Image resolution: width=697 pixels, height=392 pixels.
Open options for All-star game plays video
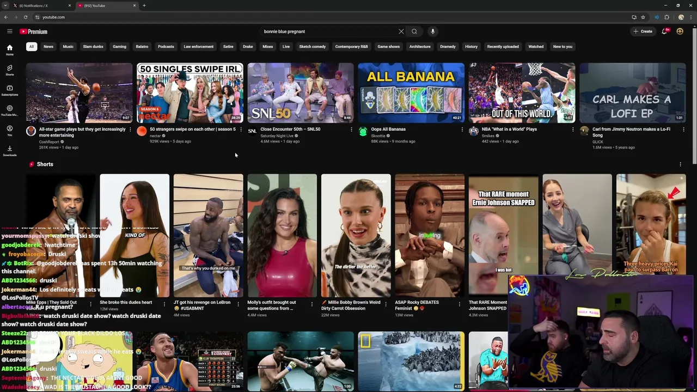click(x=130, y=130)
